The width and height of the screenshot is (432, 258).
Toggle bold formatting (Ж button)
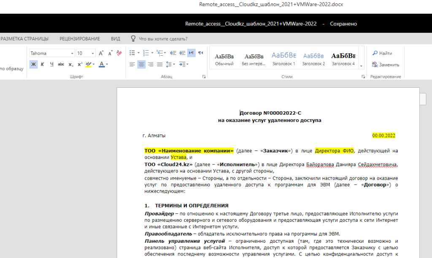coord(33,64)
